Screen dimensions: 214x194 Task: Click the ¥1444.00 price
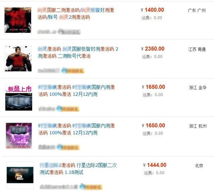[x=155, y=165]
